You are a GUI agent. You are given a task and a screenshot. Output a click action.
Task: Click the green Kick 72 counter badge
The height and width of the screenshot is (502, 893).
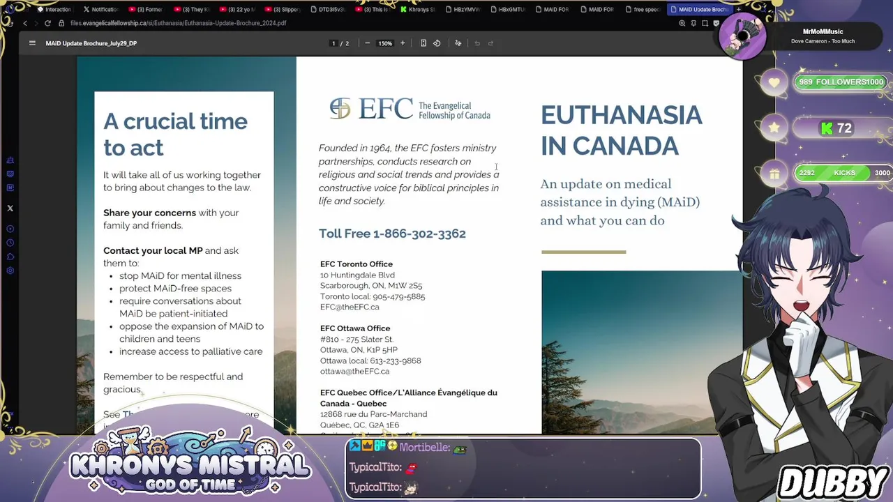[x=836, y=128]
